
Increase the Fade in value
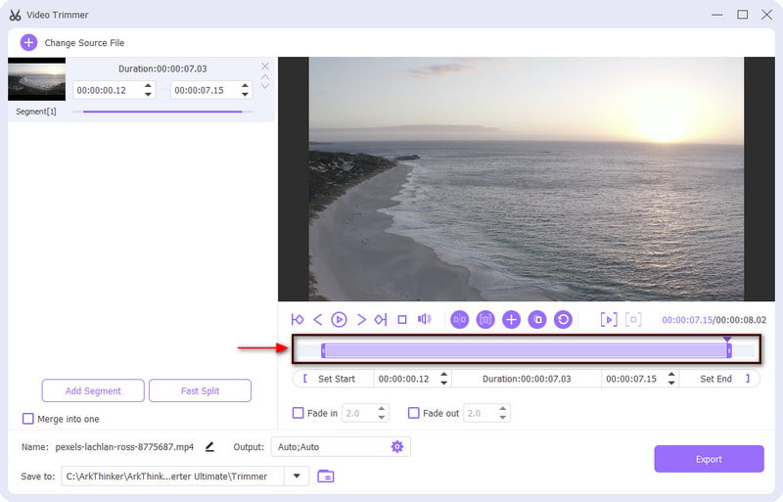(x=382, y=409)
